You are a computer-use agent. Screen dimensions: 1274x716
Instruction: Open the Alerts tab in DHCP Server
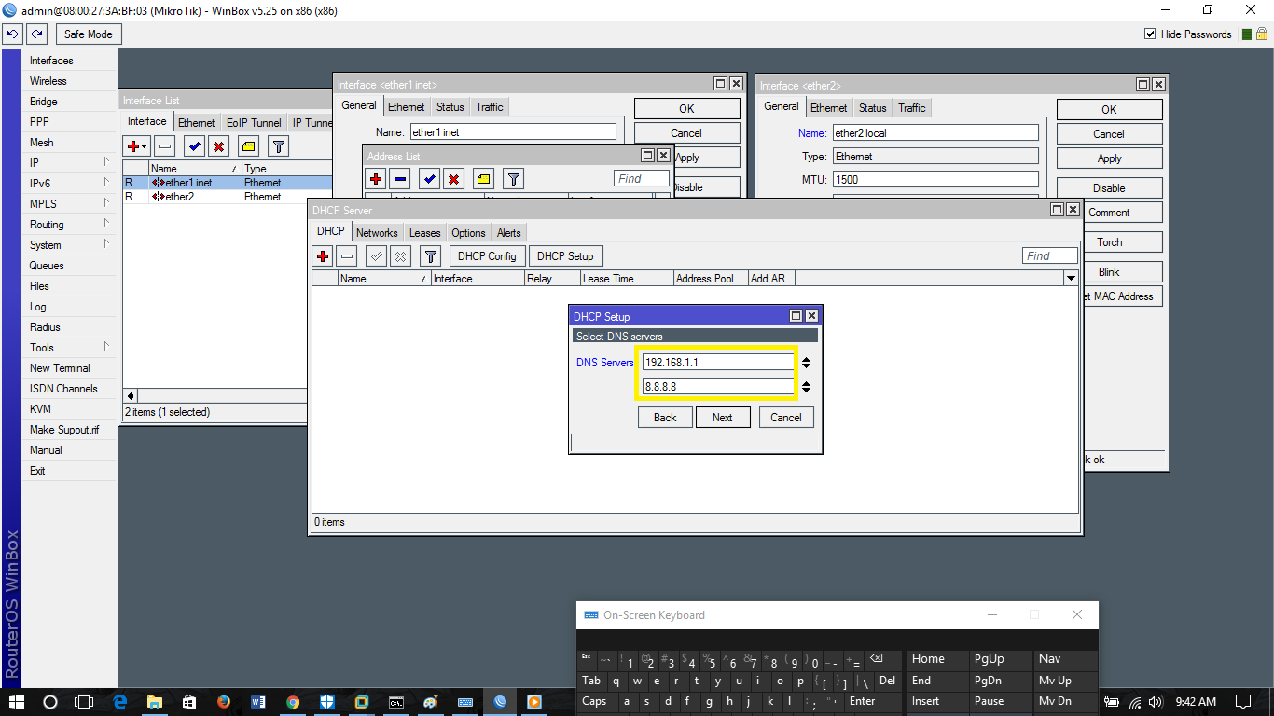[x=509, y=233]
